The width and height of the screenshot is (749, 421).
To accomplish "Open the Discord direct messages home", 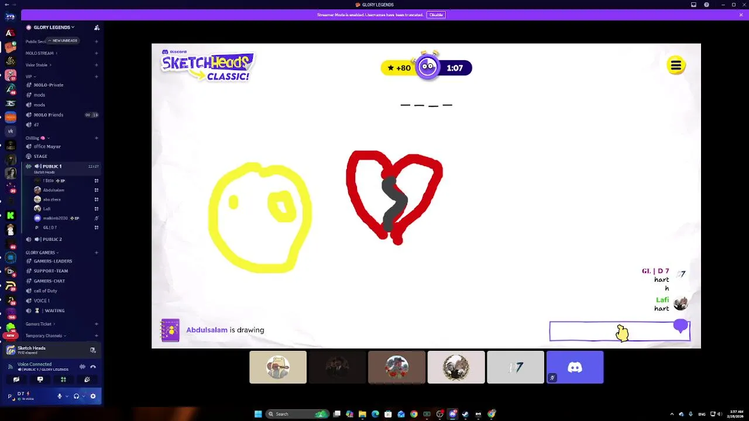I will click(x=10, y=16).
